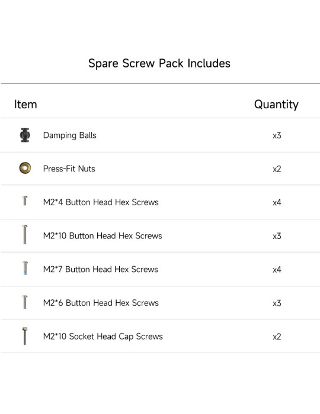
Task: Click the M2*10 button head screw icon
Action: 25,234
